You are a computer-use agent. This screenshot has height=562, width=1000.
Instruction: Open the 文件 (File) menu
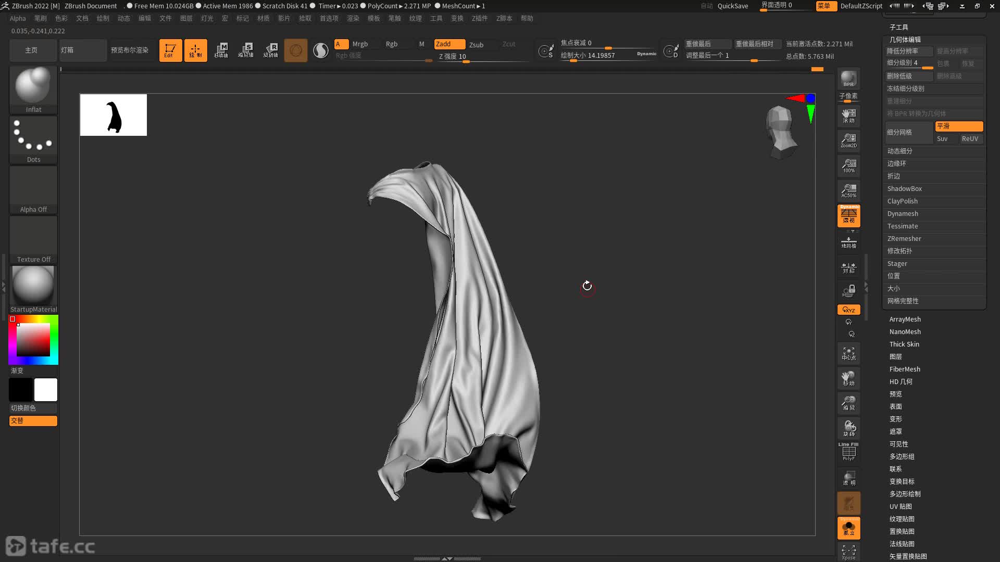tap(165, 18)
